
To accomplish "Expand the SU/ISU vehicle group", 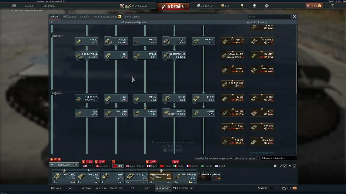I will pos(174,41).
